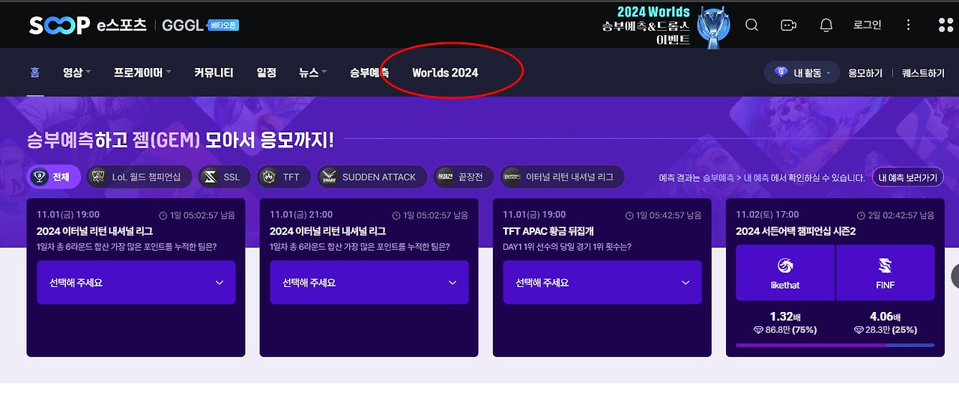Click the 2024 Worlds trophy banner
This screenshot has width=959, height=395.
(667, 25)
